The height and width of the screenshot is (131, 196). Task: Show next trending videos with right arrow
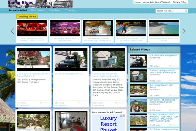point(184,31)
